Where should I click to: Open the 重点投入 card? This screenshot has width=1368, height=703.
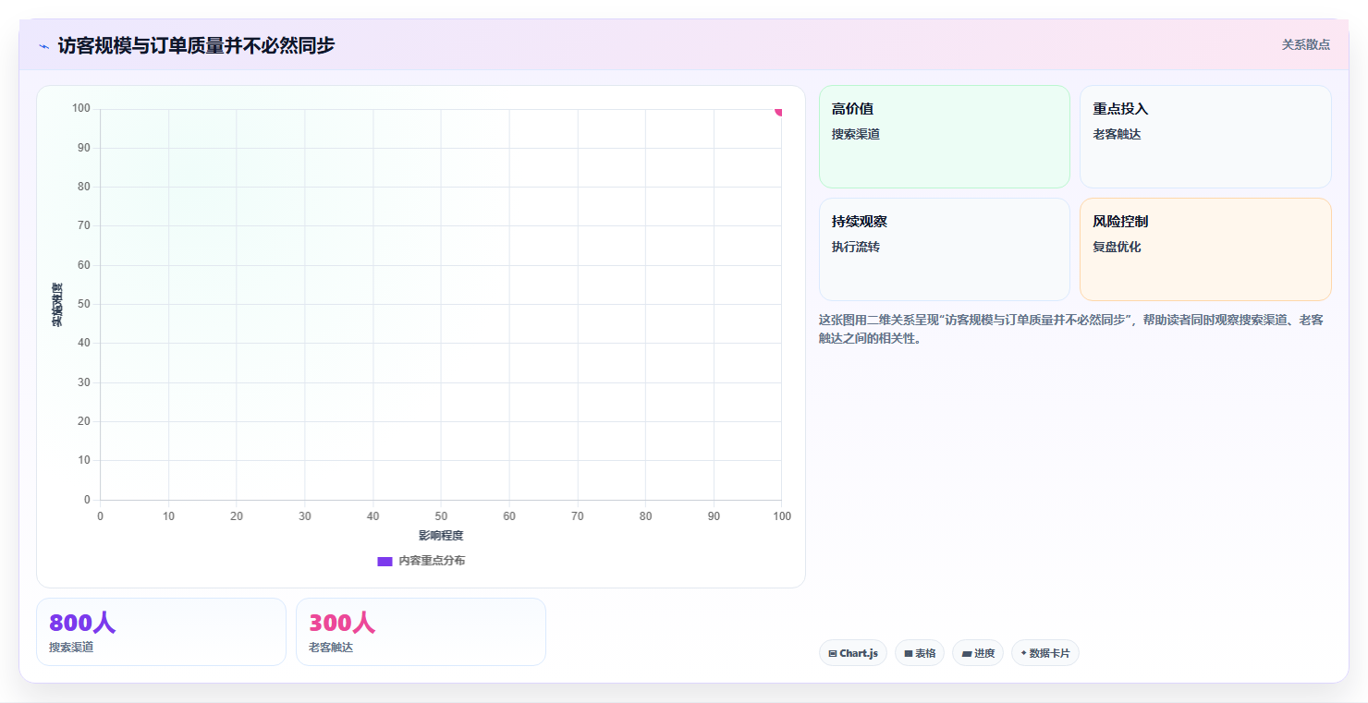[x=1205, y=137]
